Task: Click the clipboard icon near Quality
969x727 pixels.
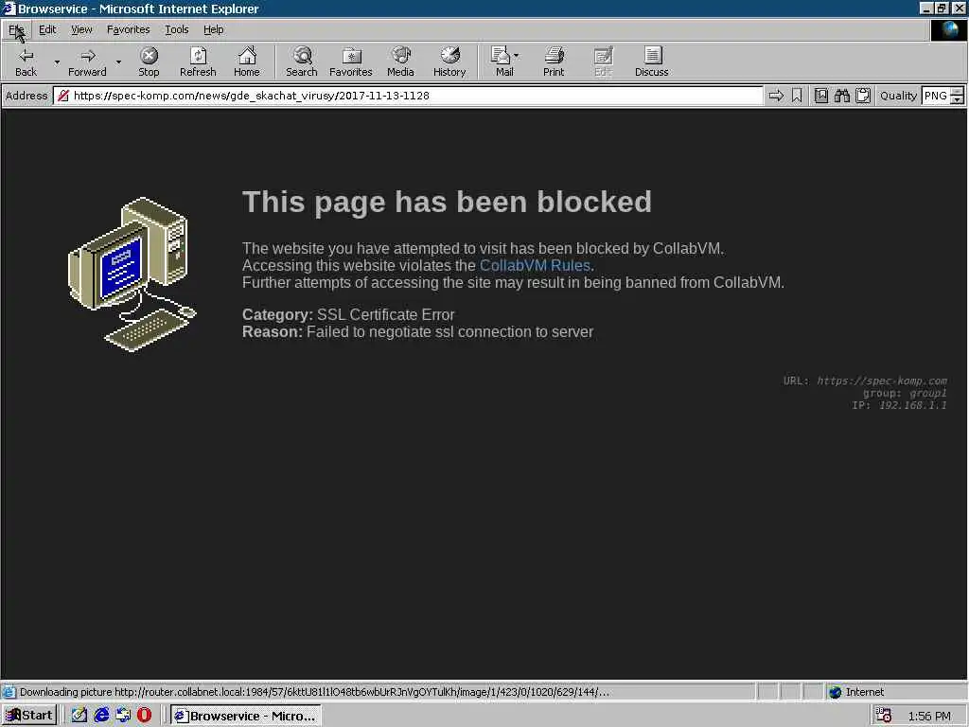Action: (x=863, y=96)
